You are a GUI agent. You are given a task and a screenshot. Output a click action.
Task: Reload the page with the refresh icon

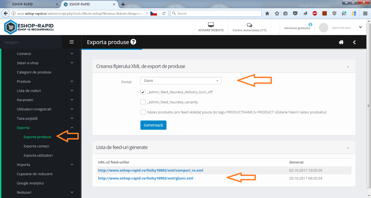click(x=164, y=13)
